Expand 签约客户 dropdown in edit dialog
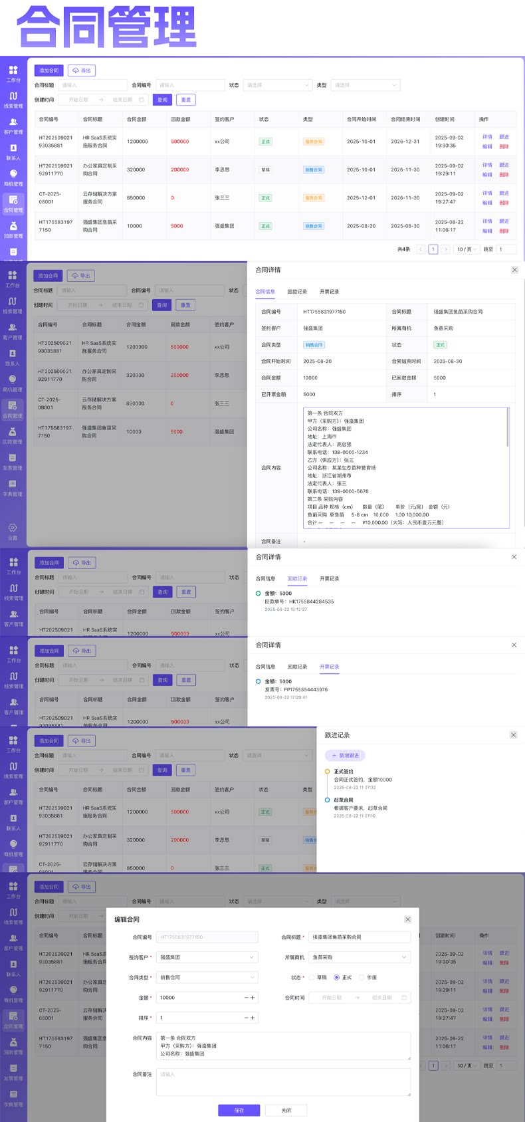The height and width of the screenshot is (1122, 525). pos(207,957)
